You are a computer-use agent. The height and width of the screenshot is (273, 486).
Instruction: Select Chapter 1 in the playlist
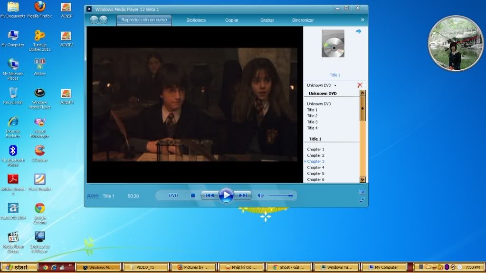[x=315, y=150]
